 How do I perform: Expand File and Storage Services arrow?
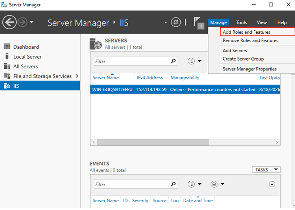(77, 76)
